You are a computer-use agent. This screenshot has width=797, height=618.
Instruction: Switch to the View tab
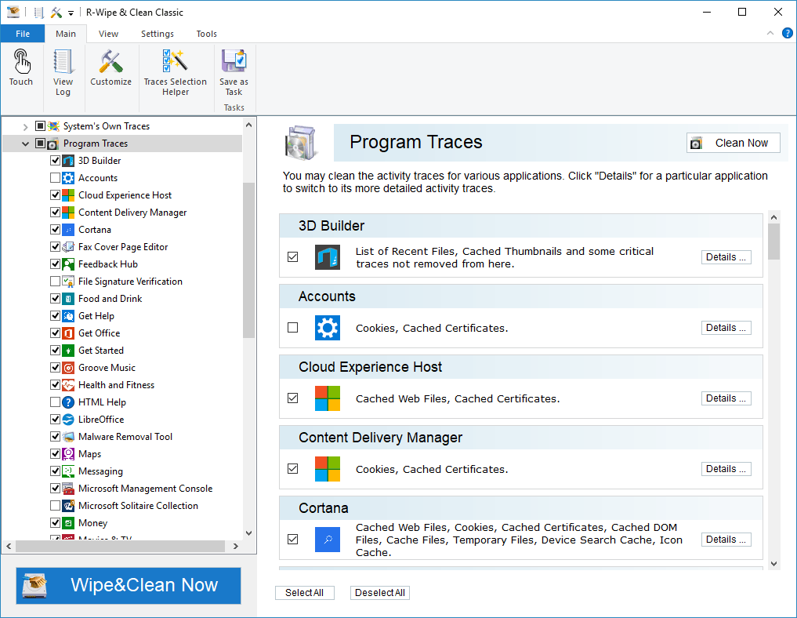point(108,34)
